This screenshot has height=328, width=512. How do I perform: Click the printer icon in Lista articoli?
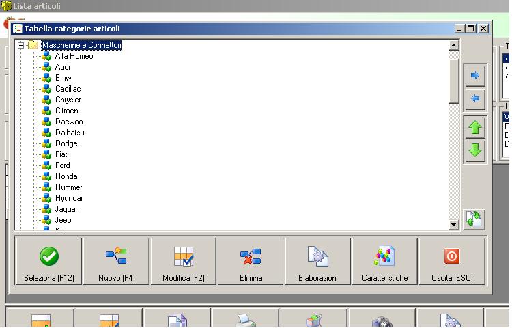point(245,320)
